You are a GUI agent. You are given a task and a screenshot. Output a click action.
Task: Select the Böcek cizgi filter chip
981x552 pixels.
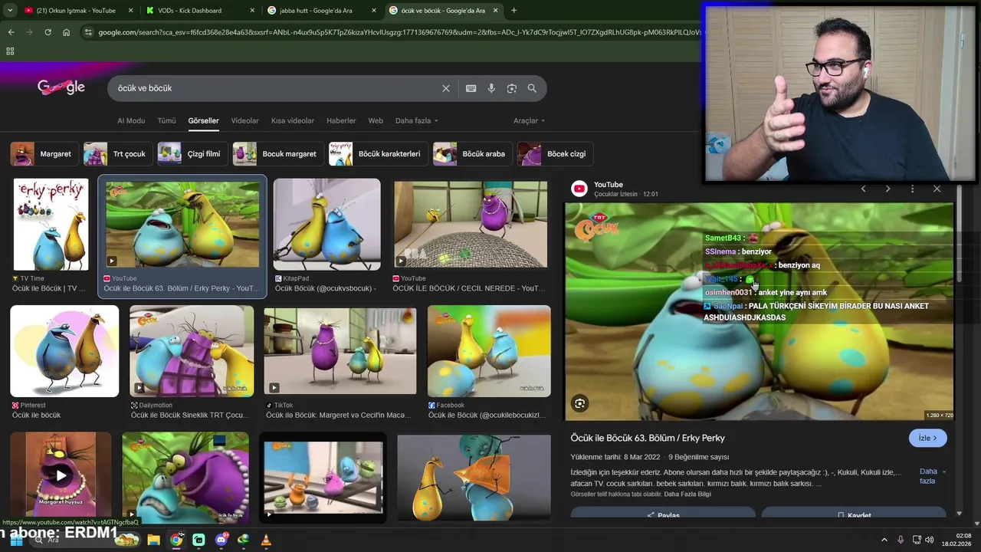point(555,153)
